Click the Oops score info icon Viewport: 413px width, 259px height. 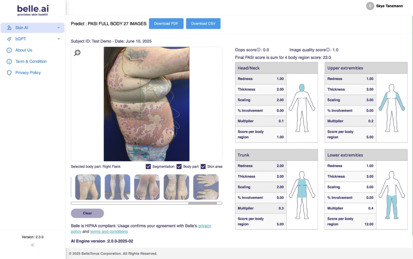click(x=259, y=50)
